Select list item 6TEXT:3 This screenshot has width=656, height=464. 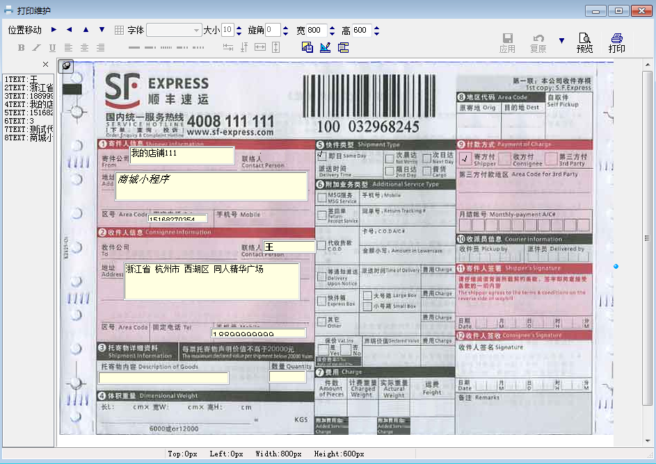pyautogui.click(x=29, y=121)
